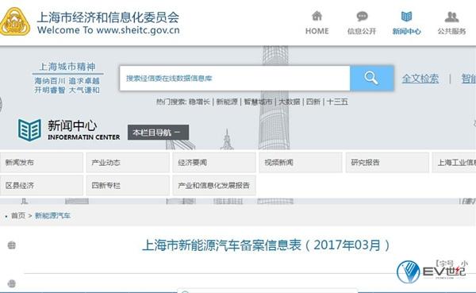Click the Welcome To www.sheitc.gov.cn text
The width and height of the screenshot is (476, 293).
point(109,30)
